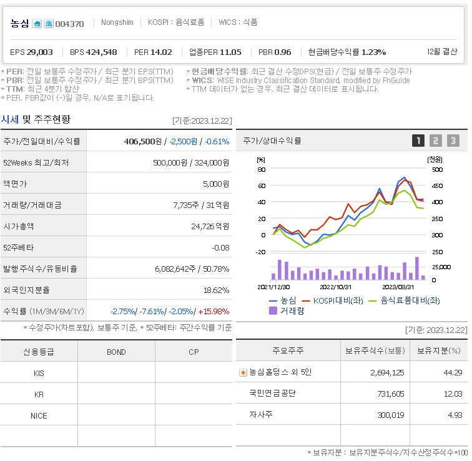Click the 2,694,125 shares held value
The width and height of the screenshot is (472, 461).
387,373
